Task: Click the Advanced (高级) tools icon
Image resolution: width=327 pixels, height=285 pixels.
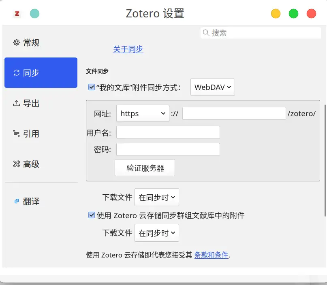Action: [x=17, y=164]
